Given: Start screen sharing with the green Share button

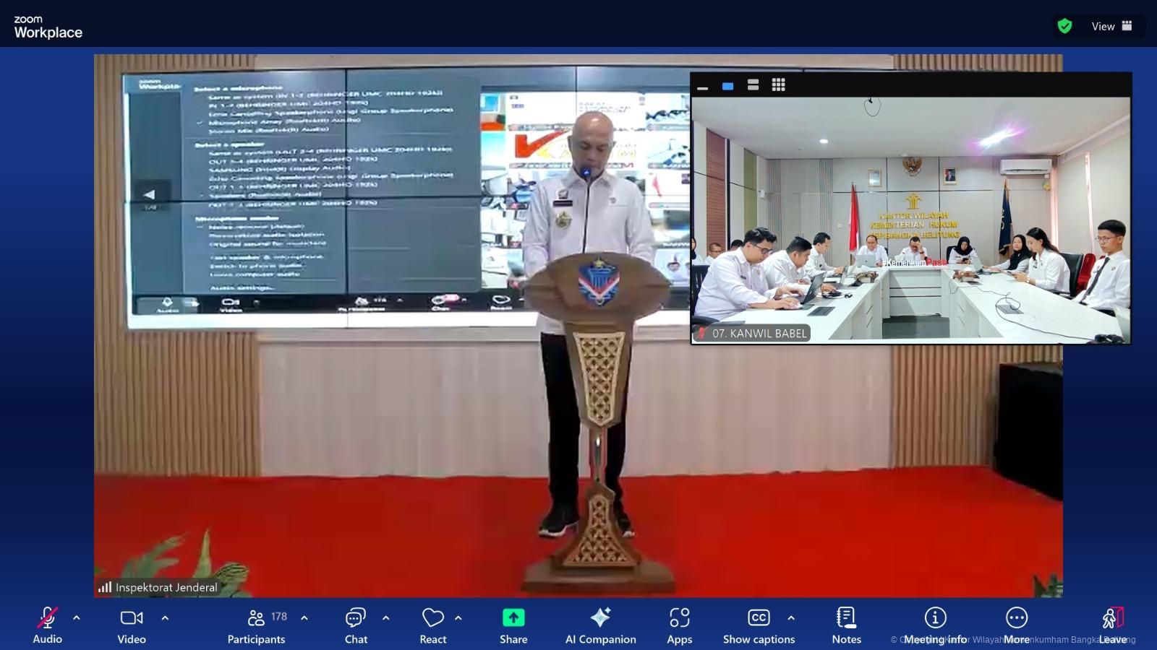Looking at the screenshot, I should pos(513,625).
